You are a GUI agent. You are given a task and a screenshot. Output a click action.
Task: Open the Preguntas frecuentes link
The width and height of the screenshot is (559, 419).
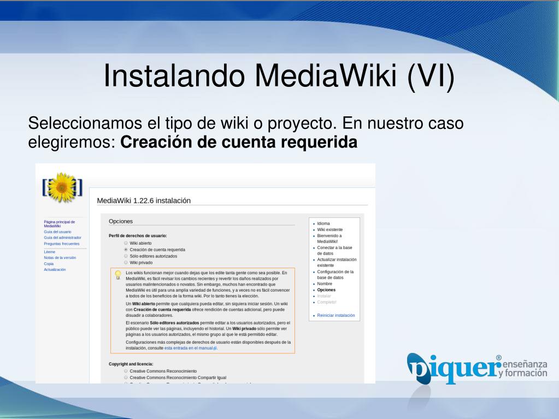(62, 244)
